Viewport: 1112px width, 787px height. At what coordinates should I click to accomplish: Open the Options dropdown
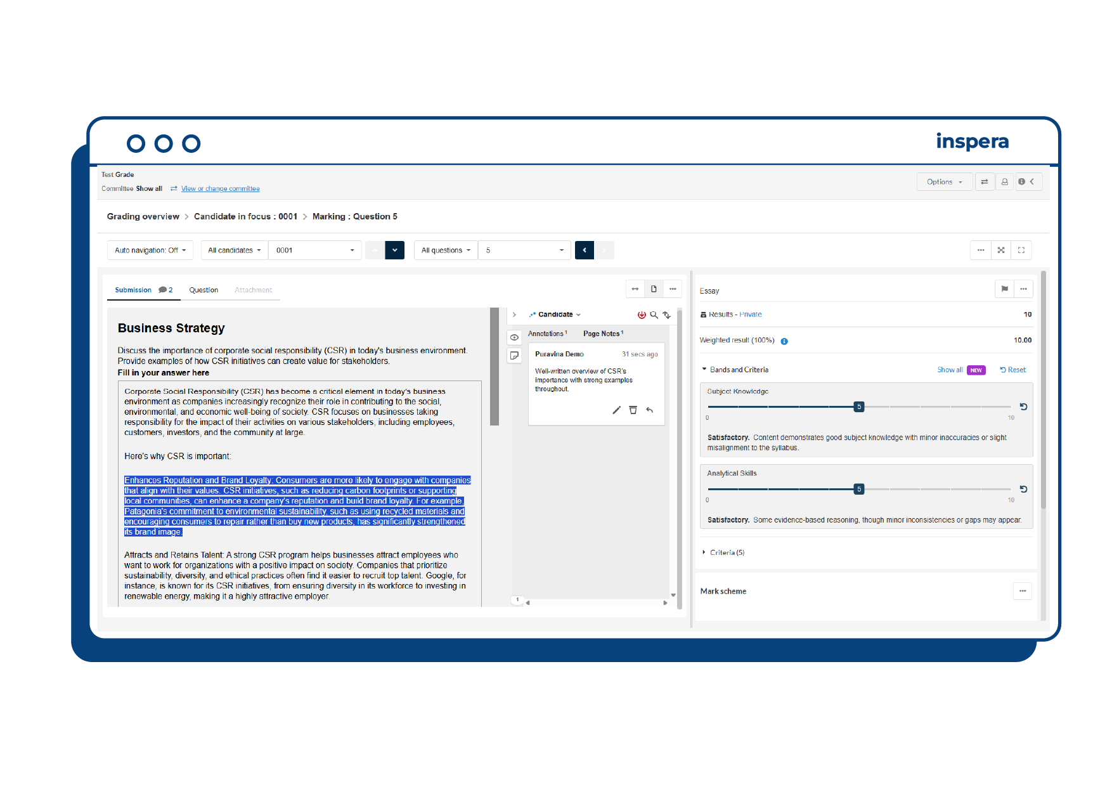click(944, 182)
